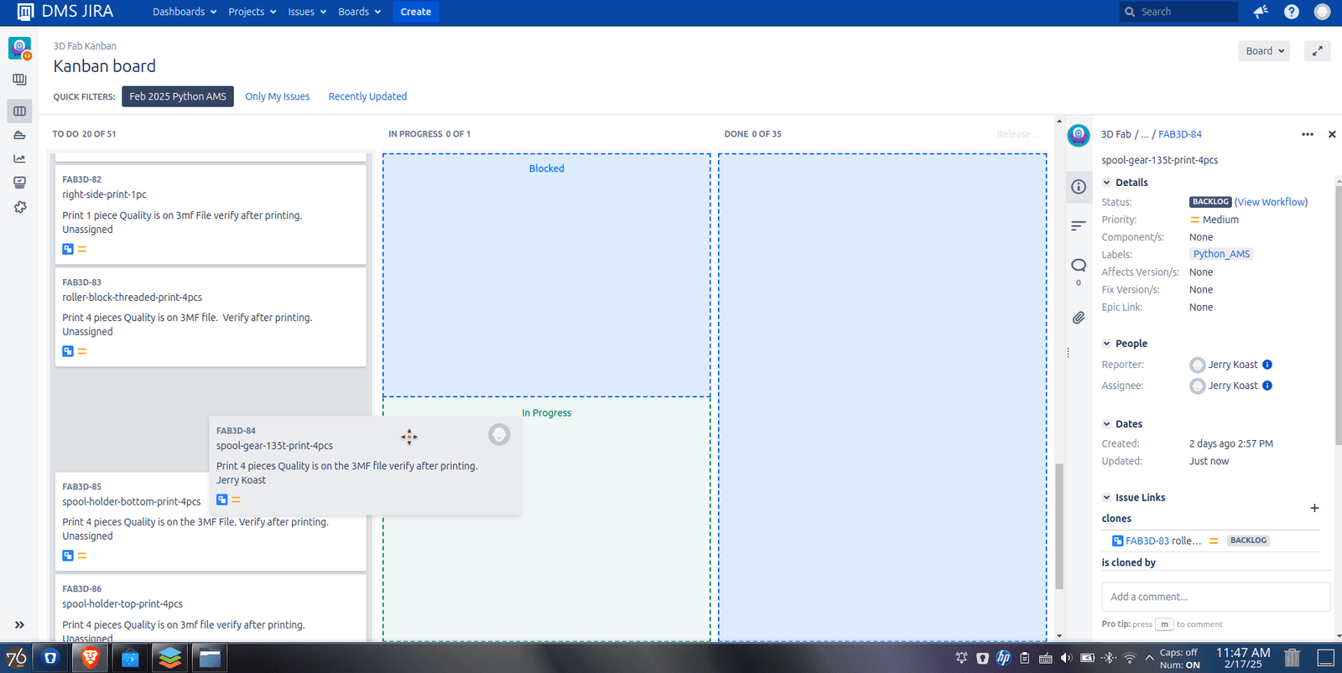Open the Issues monitor icon in sidebar
The height and width of the screenshot is (673, 1342).
click(x=19, y=182)
